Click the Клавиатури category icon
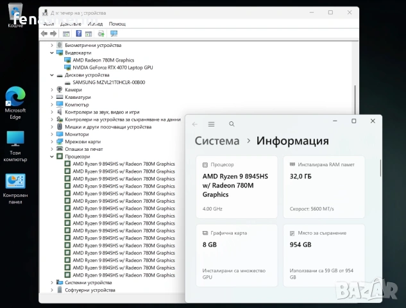Viewport: 406px width, 308px height. point(60,97)
